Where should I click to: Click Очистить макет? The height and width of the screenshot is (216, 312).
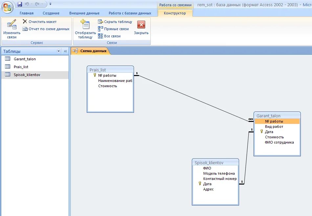[40, 21]
